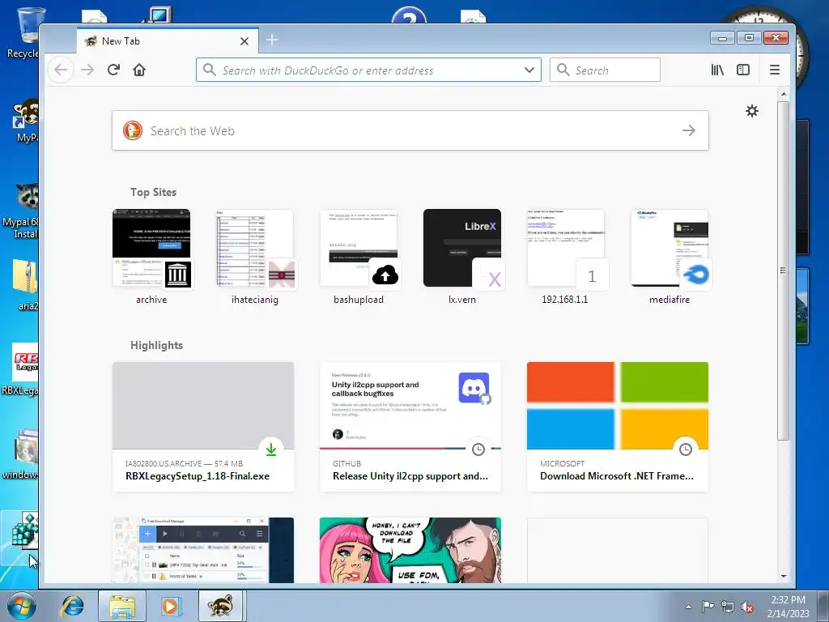Open the Library bookshelf icon
Screen dimensions: 829x622
(x=717, y=70)
